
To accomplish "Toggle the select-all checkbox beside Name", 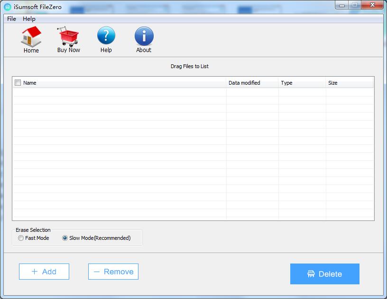I will point(18,82).
